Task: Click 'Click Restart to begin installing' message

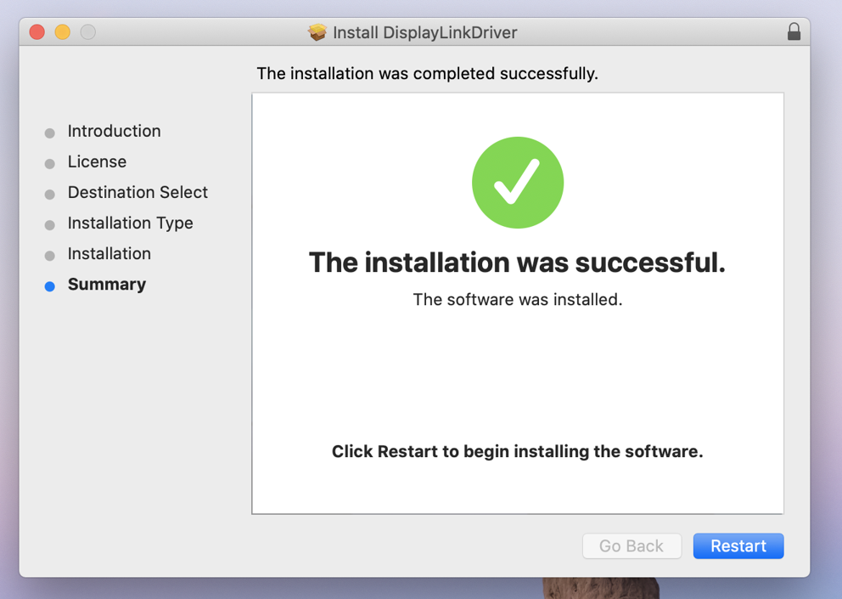Action: [517, 452]
